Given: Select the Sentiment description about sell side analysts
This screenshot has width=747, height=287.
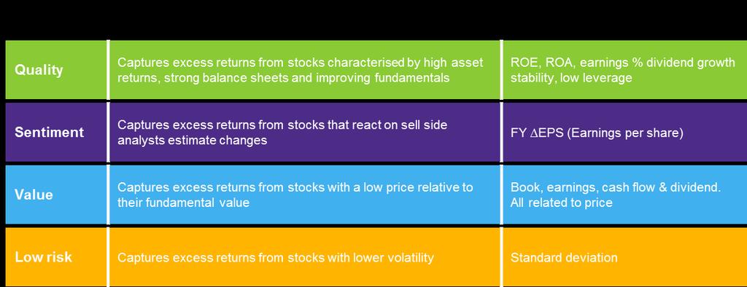Looking at the screenshot, I should tap(282, 133).
